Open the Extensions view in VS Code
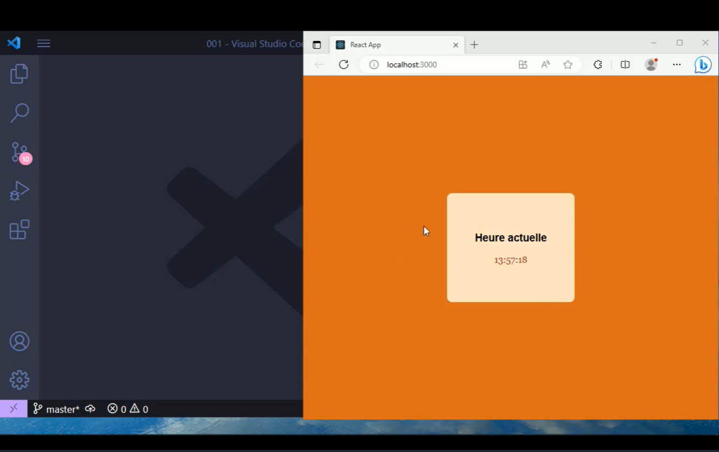The width and height of the screenshot is (719, 452). coord(19,230)
